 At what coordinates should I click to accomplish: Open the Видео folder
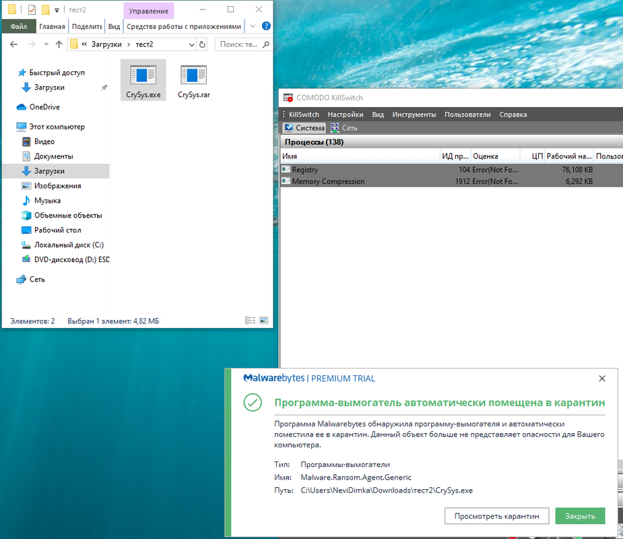38,141
